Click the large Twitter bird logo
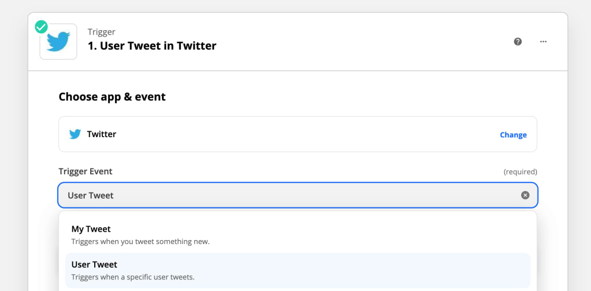The height and width of the screenshot is (291, 591). [59, 42]
